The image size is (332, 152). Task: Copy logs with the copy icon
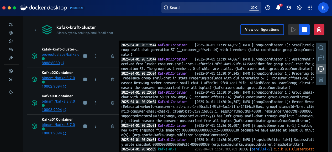(321, 58)
